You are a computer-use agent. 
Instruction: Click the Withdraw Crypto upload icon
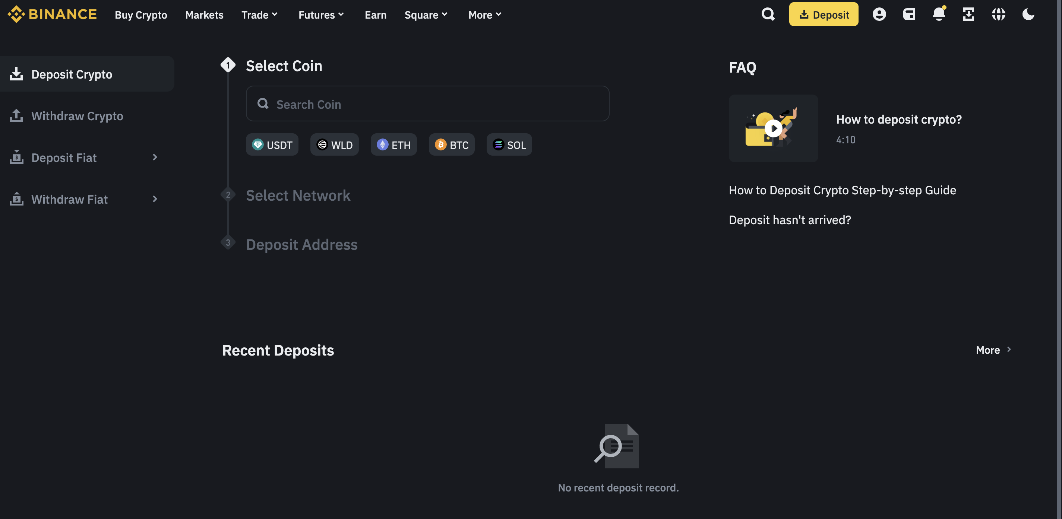coord(16,116)
